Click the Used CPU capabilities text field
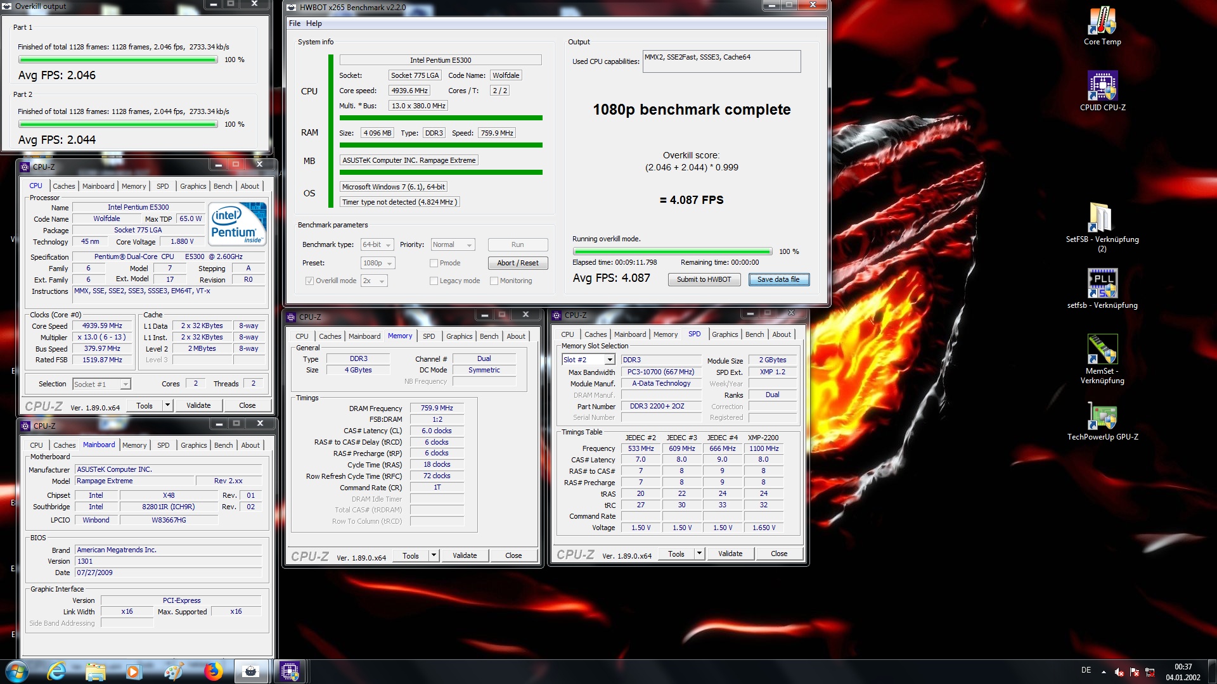This screenshot has width=1217, height=684. (x=721, y=61)
